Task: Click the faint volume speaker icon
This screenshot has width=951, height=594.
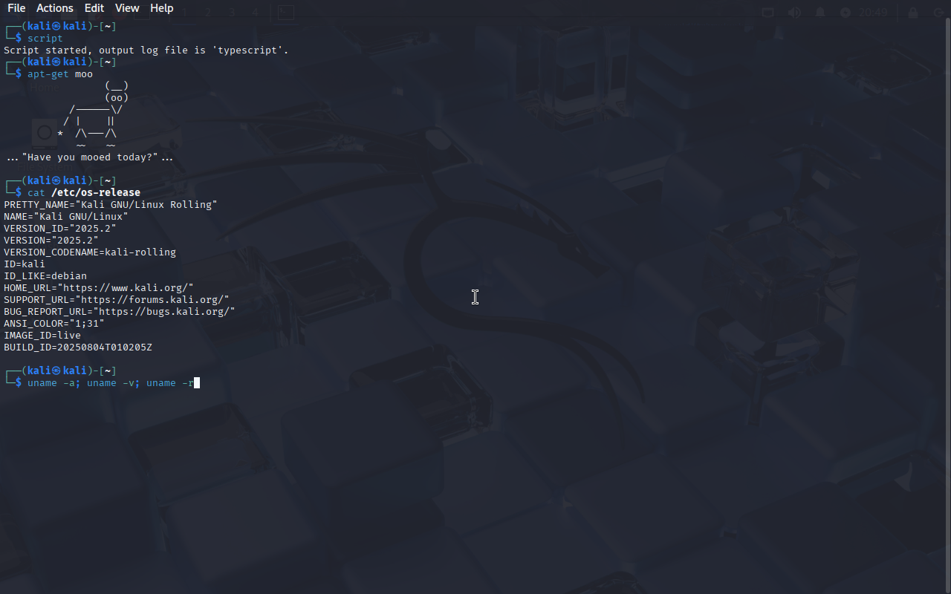Action: coord(794,13)
